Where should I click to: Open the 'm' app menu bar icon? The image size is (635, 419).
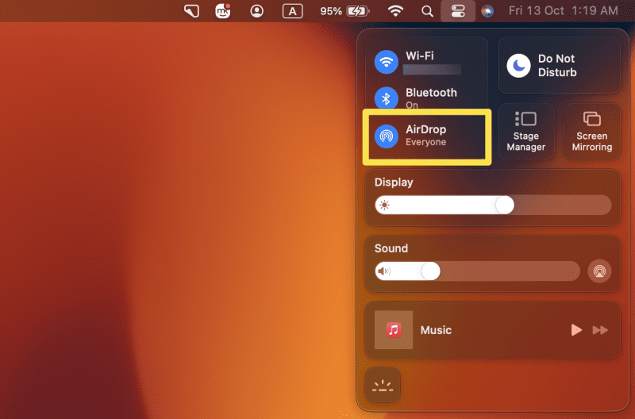(x=223, y=11)
